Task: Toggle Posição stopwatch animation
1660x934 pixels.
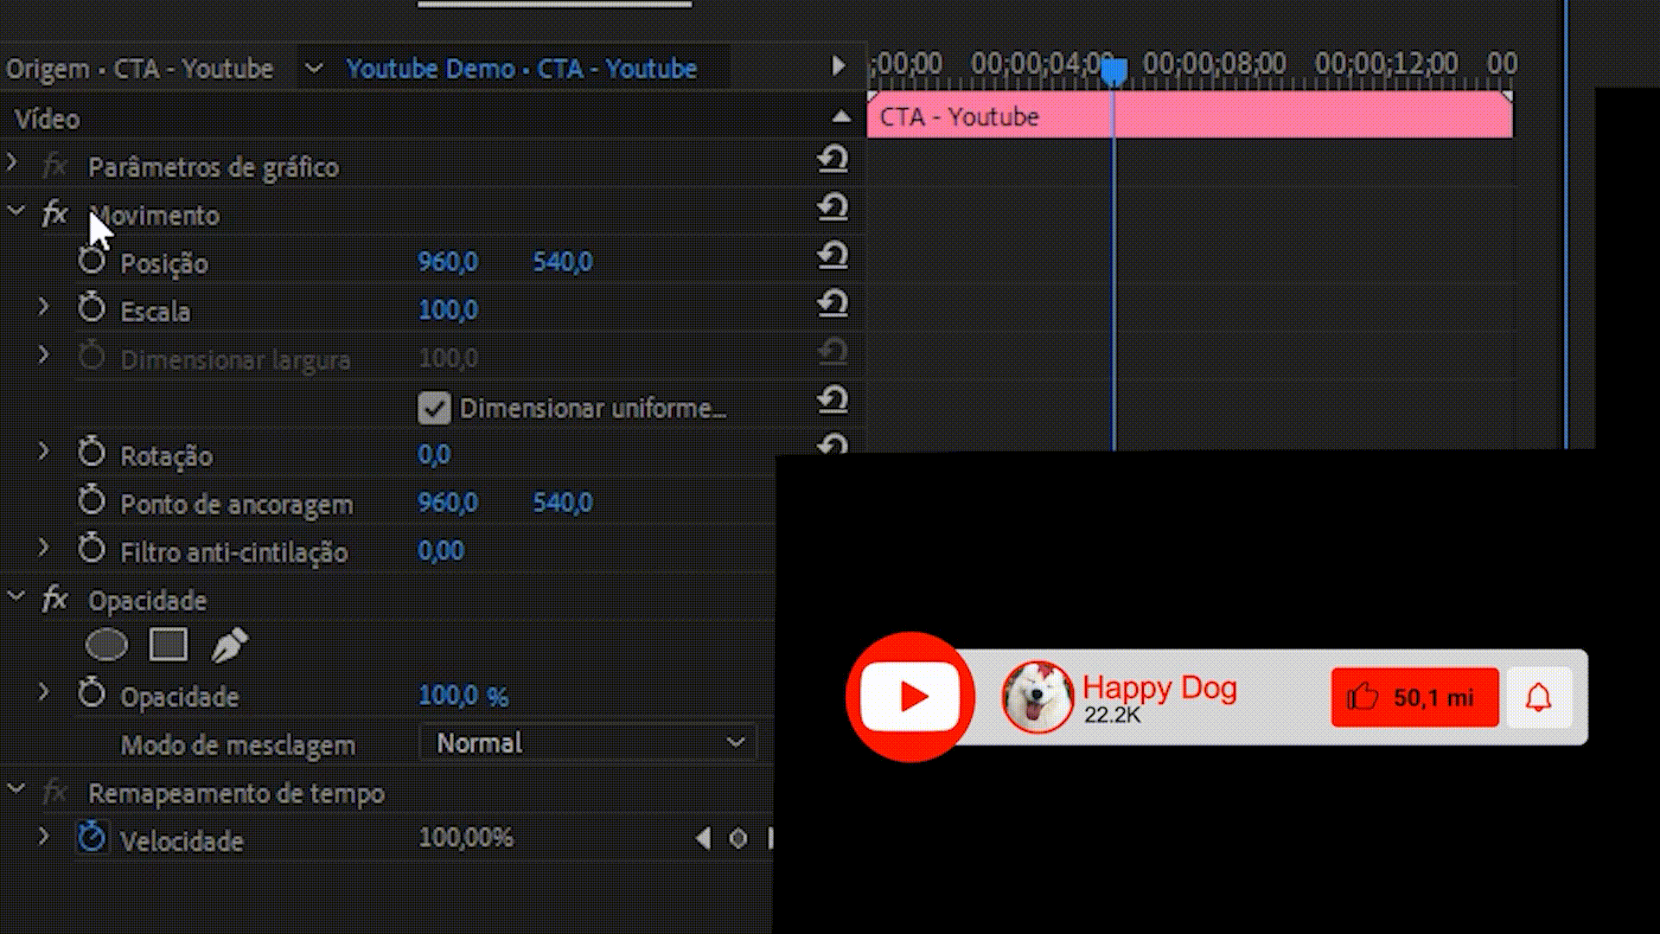Action: click(92, 261)
